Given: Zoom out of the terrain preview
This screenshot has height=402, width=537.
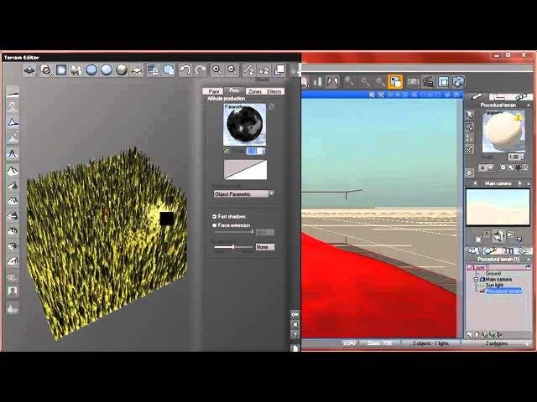Looking at the screenshot, I should pos(232,70).
